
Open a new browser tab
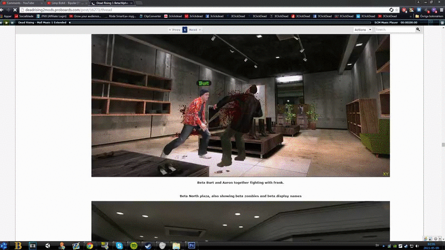tap(139, 3)
